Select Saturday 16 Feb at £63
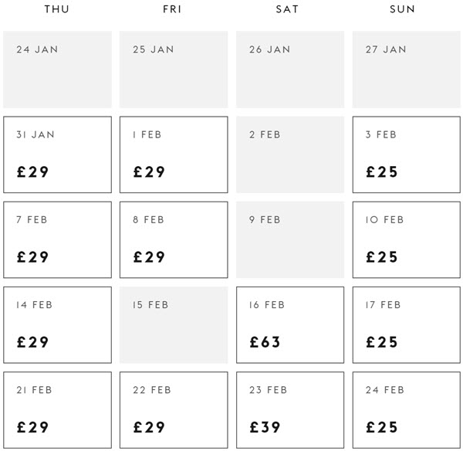The height and width of the screenshot is (451, 463). point(290,325)
